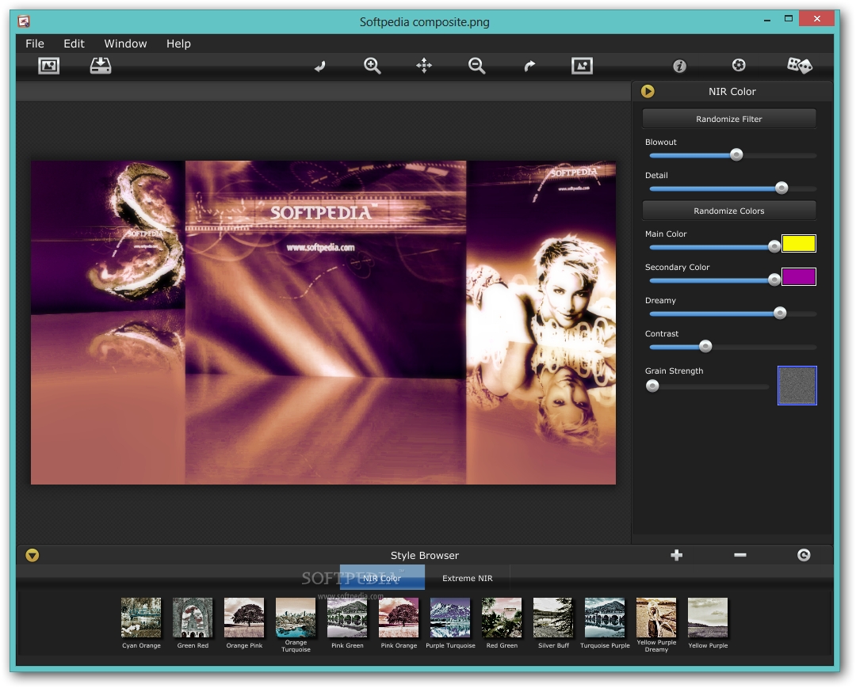
Task: Adjust the Main Color slider handle
Action: (x=774, y=247)
